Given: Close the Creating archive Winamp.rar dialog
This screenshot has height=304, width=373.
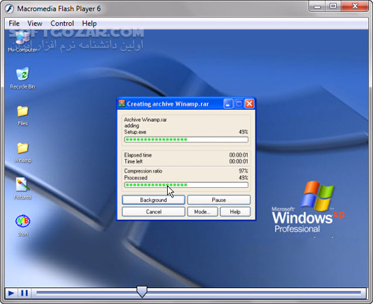Looking at the screenshot, I should [x=250, y=104].
